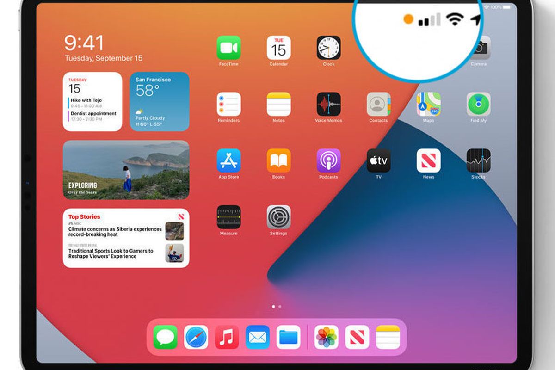Open the Podcasts app
The height and width of the screenshot is (370, 555).
(329, 160)
